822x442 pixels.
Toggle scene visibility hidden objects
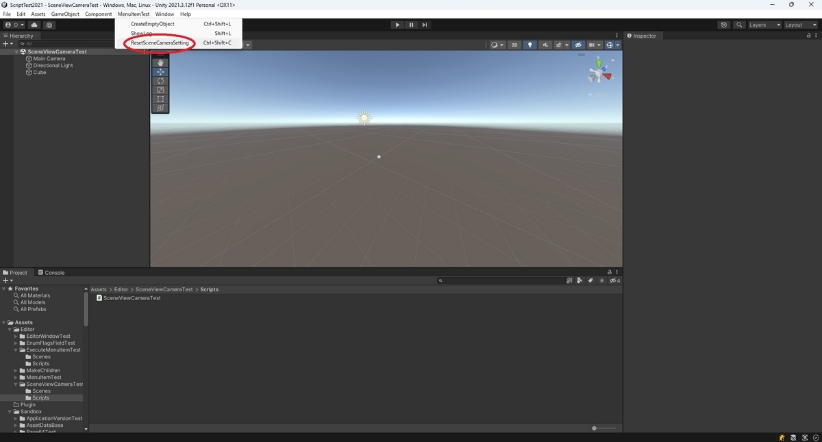tap(578, 45)
